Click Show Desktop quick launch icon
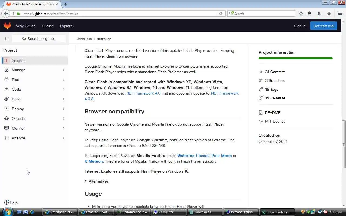346x216 pixels. pyautogui.click(x=19, y=212)
